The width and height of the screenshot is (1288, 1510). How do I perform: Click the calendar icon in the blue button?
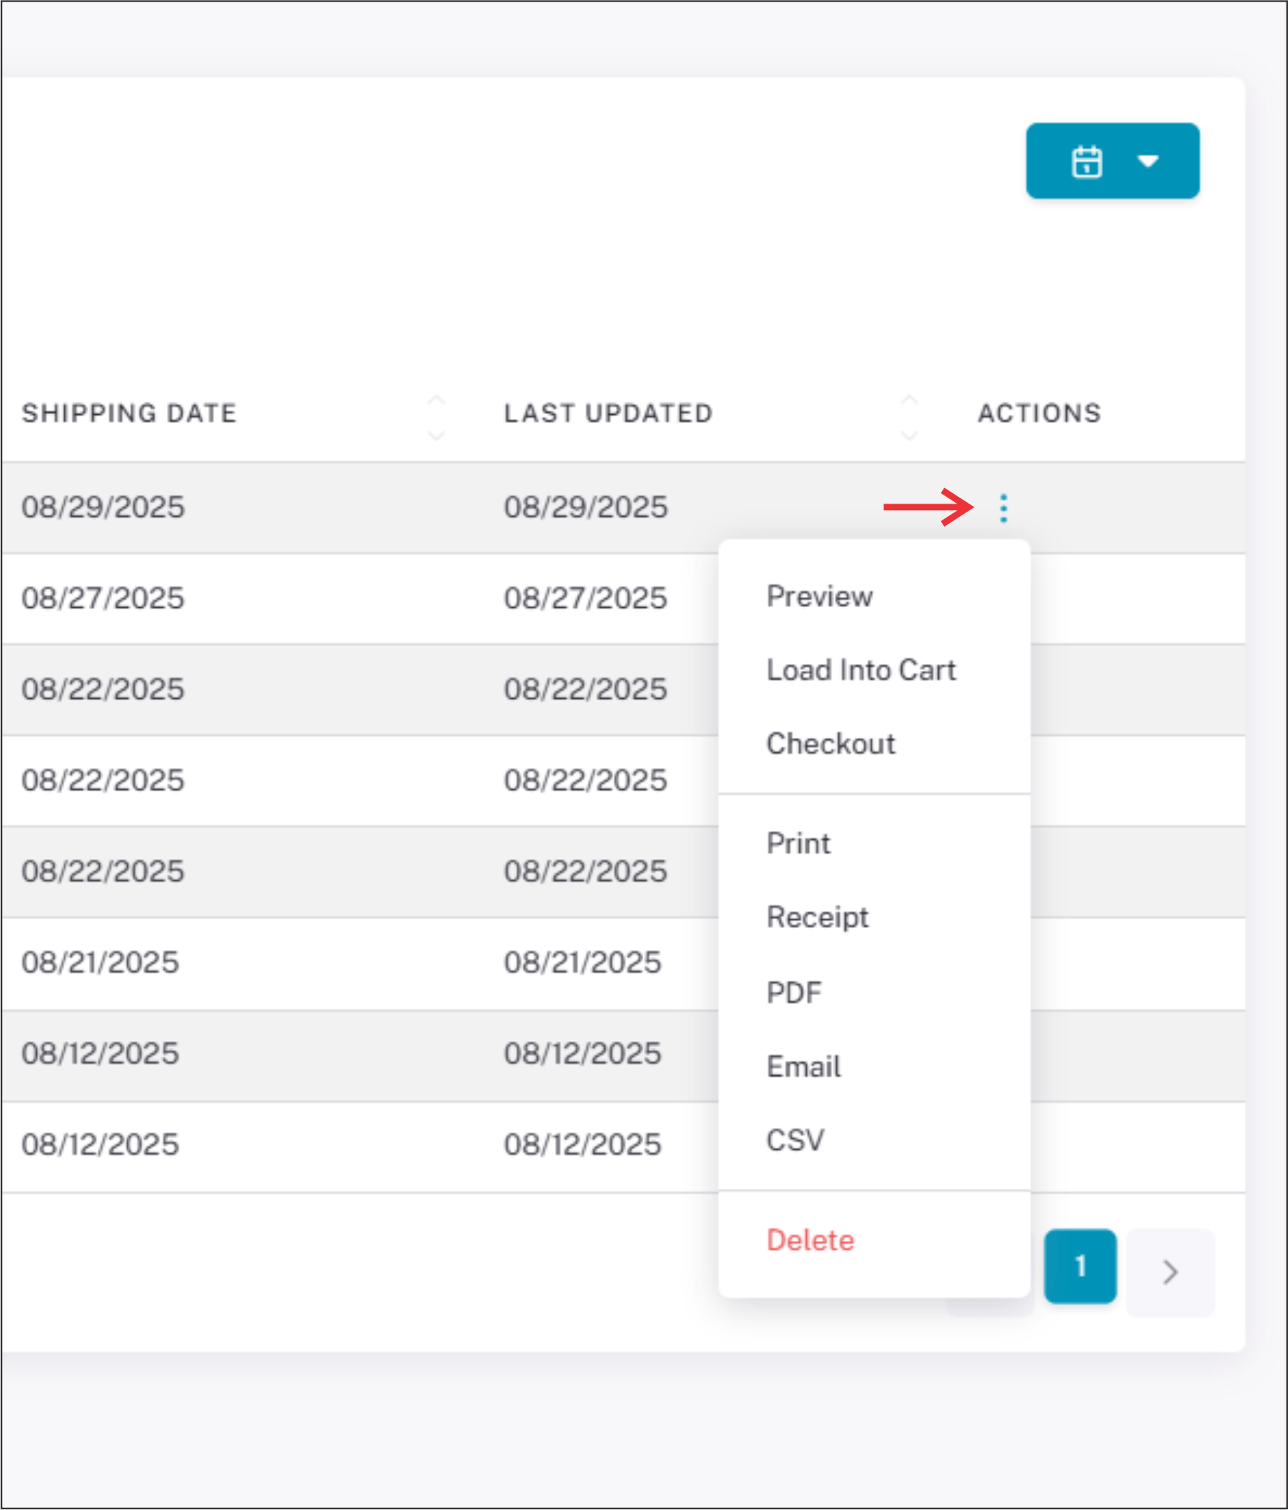point(1086,161)
